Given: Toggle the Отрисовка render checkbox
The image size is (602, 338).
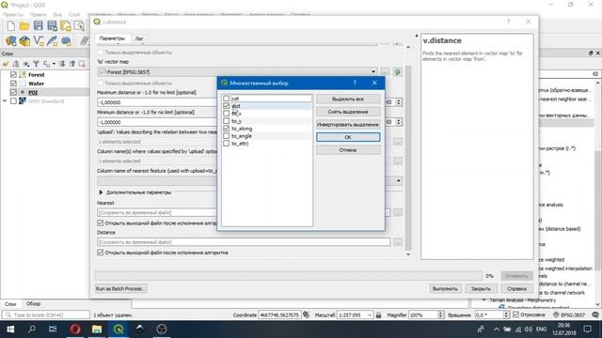Looking at the screenshot, I should pyautogui.click(x=515, y=315).
